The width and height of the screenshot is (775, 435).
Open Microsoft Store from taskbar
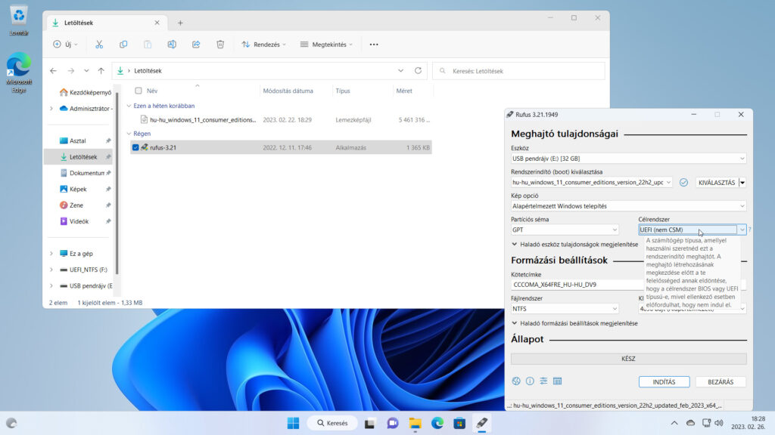pos(459,423)
